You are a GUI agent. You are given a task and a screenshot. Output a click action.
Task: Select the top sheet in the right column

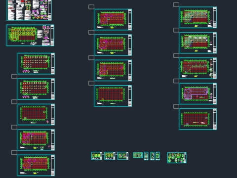(x=198, y=17)
